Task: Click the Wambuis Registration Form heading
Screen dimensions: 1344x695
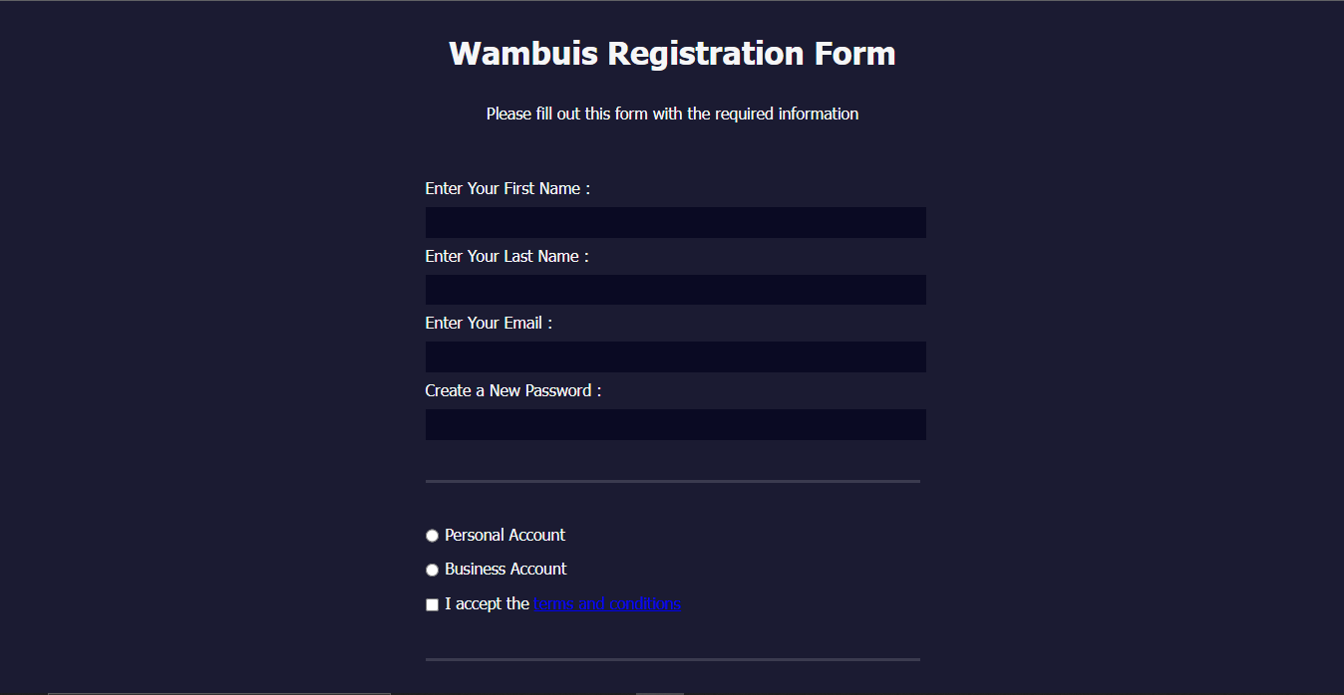Action: click(x=672, y=54)
